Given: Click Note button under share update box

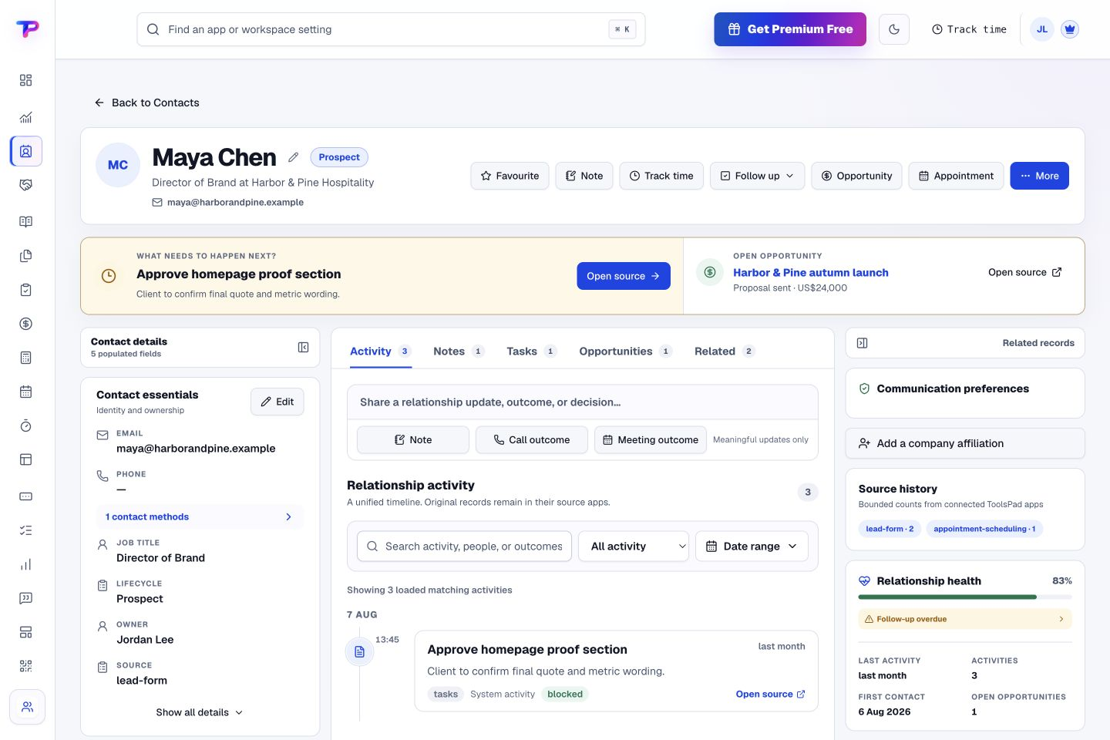Looking at the screenshot, I should pyautogui.click(x=413, y=440).
